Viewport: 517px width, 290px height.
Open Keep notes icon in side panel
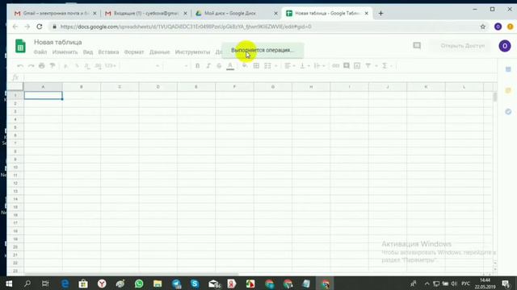pyautogui.click(x=508, y=90)
